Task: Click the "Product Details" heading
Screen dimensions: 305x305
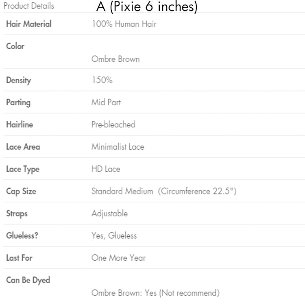Action: click(x=28, y=6)
